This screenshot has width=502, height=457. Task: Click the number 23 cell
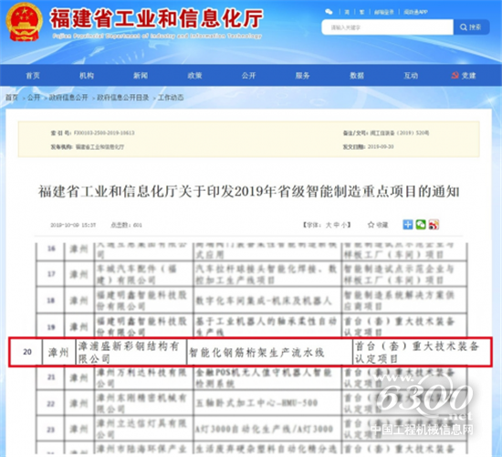click(51, 429)
